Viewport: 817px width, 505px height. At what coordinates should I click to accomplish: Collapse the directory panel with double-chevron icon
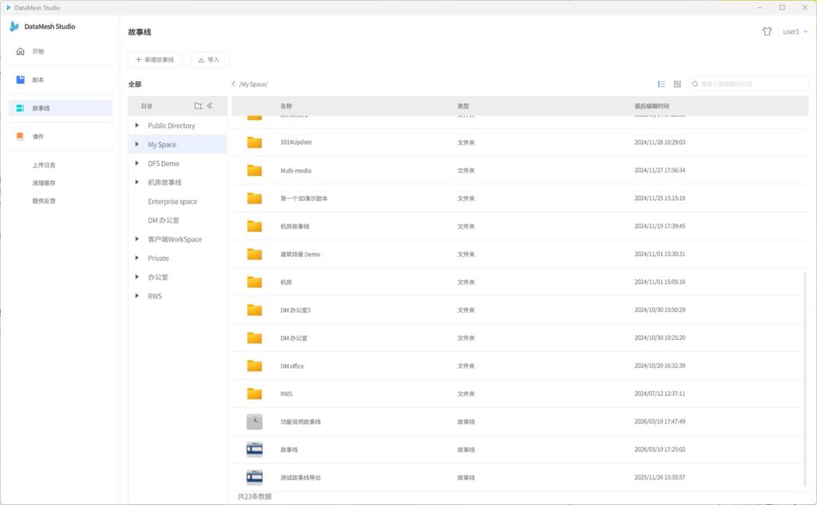tap(210, 106)
